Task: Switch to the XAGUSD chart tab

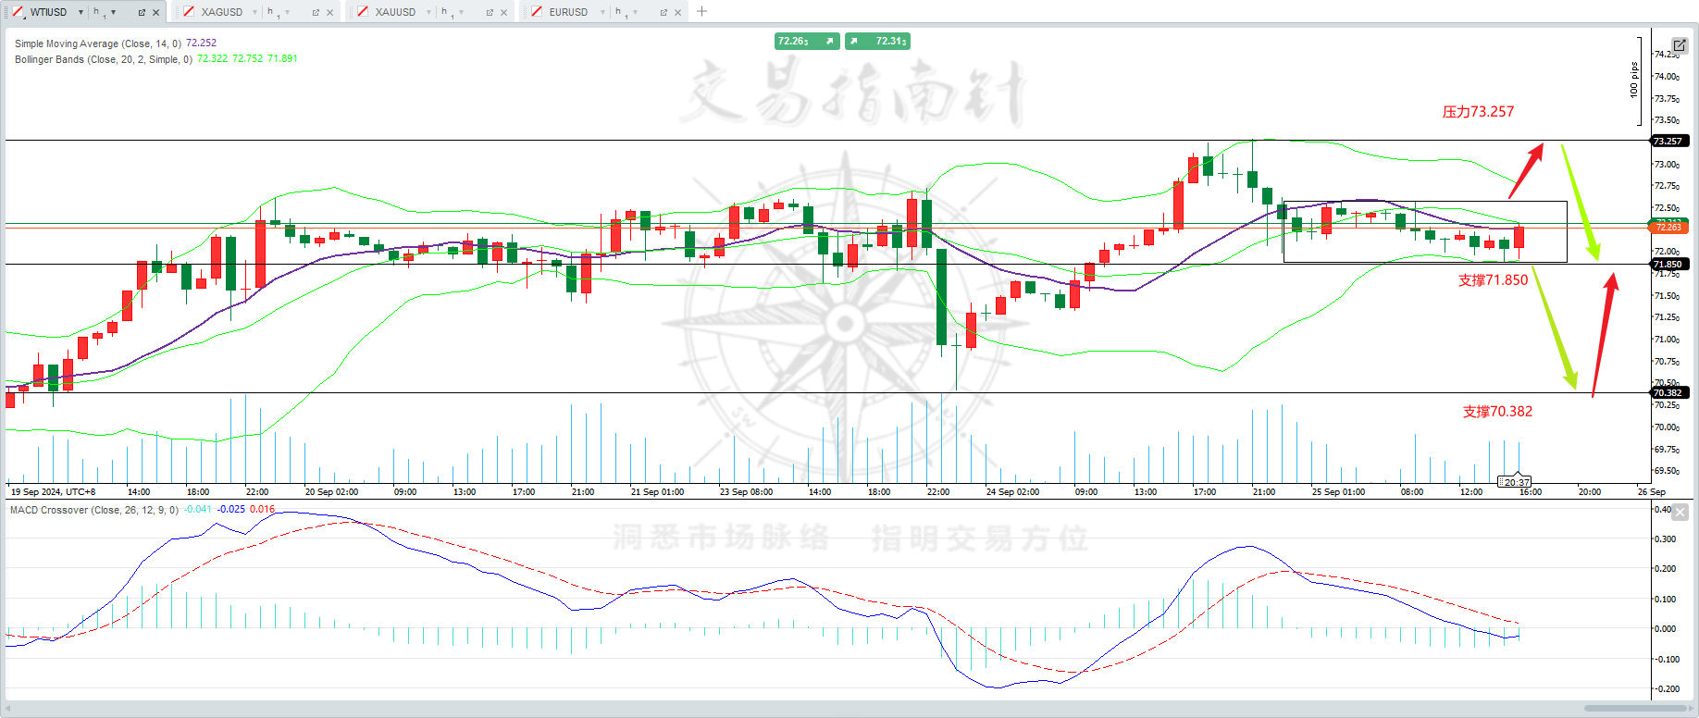Action: coord(222,12)
